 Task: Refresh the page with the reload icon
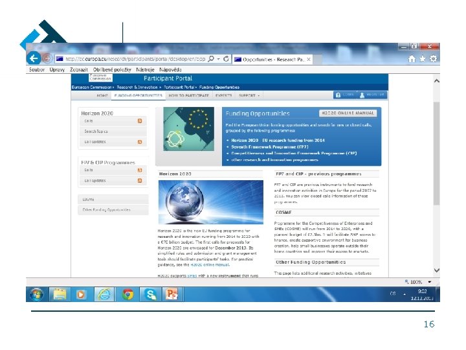pos(226,59)
